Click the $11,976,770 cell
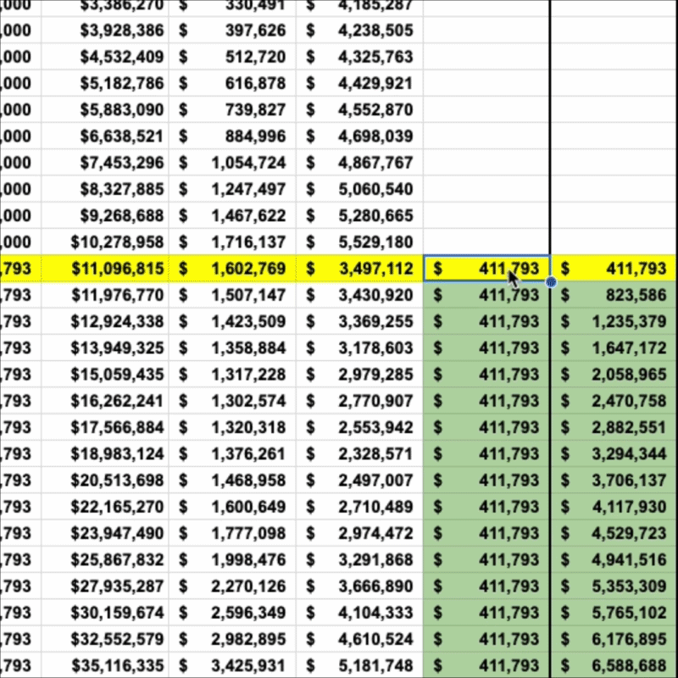This screenshot has width=678, height=678. (x=105, y=295)
